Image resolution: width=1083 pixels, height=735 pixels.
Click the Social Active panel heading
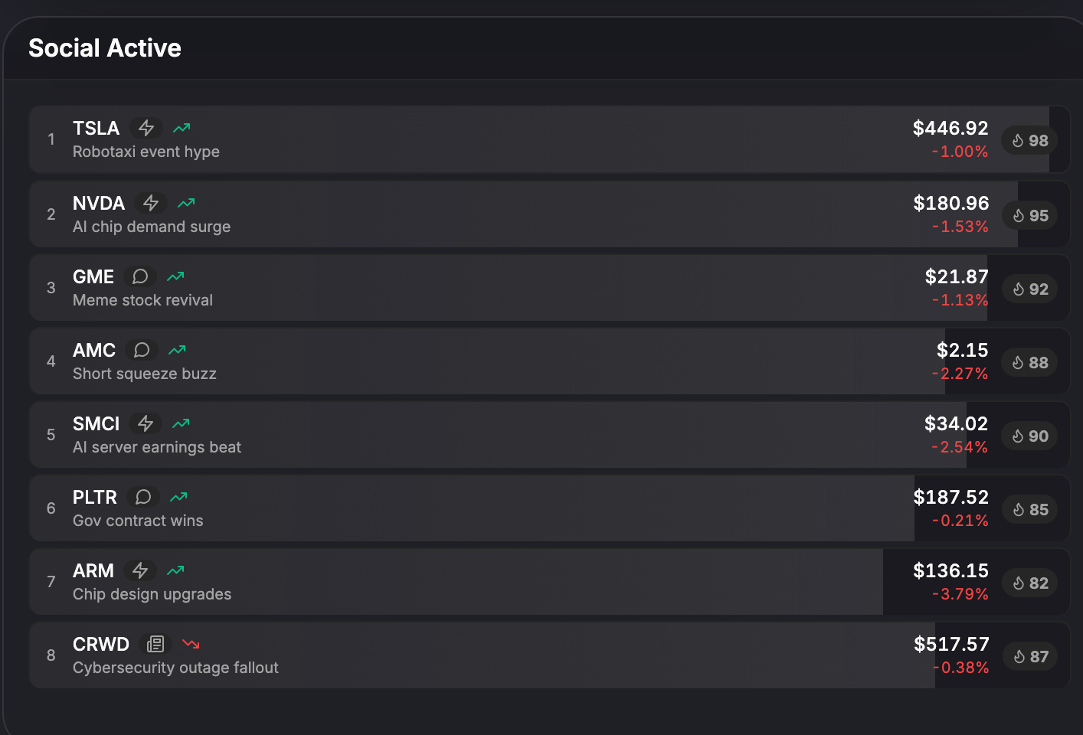(105, 48)
